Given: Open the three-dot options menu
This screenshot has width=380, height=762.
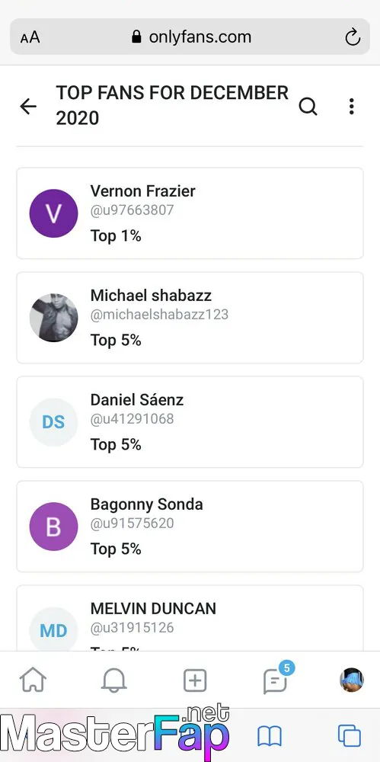Looking at the screenshot, I should 351,106.
